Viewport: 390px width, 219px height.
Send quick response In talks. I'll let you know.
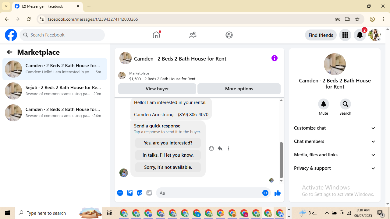(x=168, y=155)
